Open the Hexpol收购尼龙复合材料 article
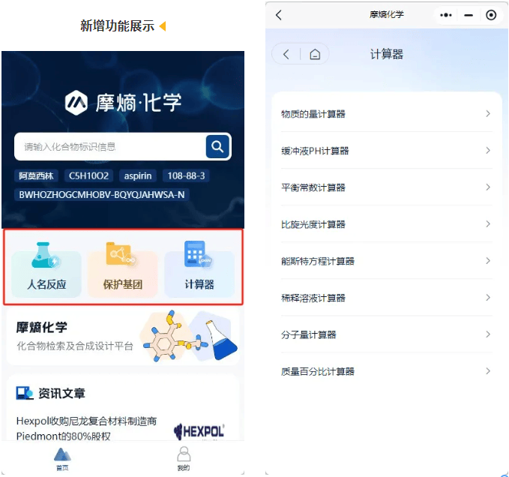509x477 pixels. (86, 428)
